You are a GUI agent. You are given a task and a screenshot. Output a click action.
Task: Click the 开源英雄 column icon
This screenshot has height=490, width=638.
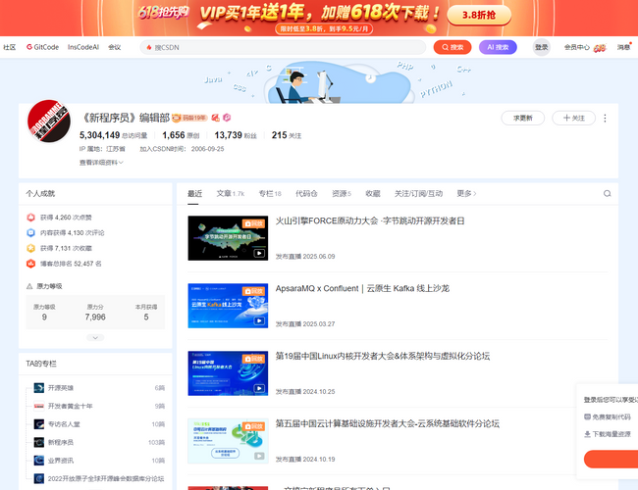[39, 388]
